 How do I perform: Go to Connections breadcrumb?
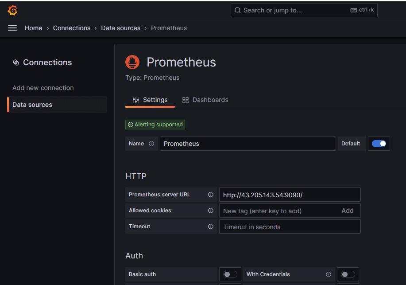coord(72,28)
